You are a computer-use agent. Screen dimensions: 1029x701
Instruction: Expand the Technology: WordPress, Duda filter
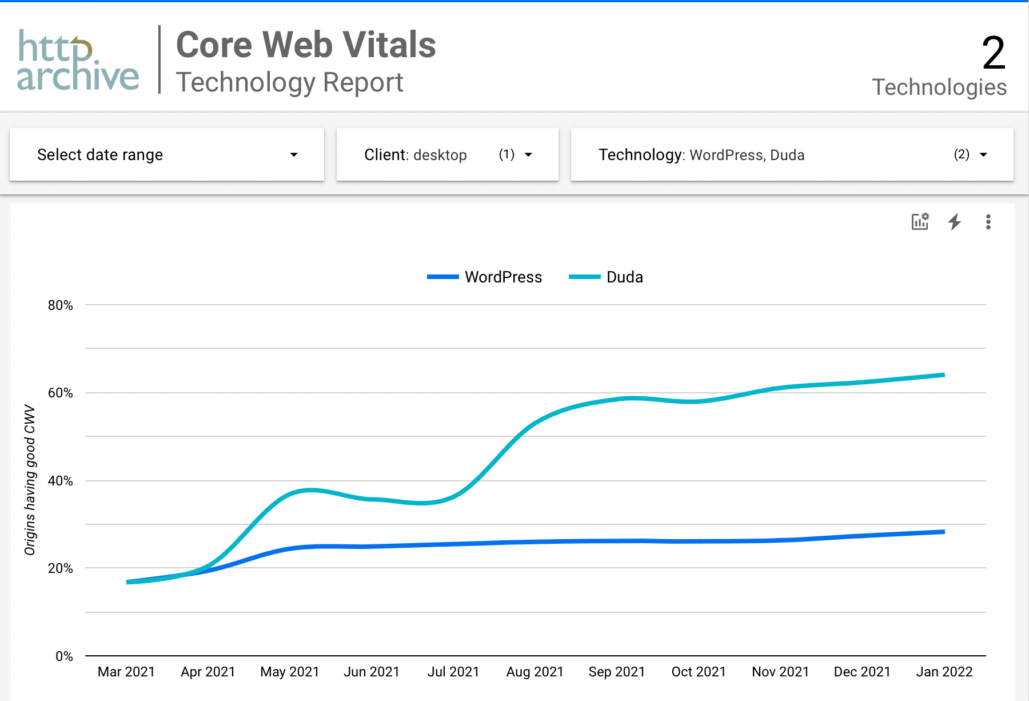[x=792, y=154]
